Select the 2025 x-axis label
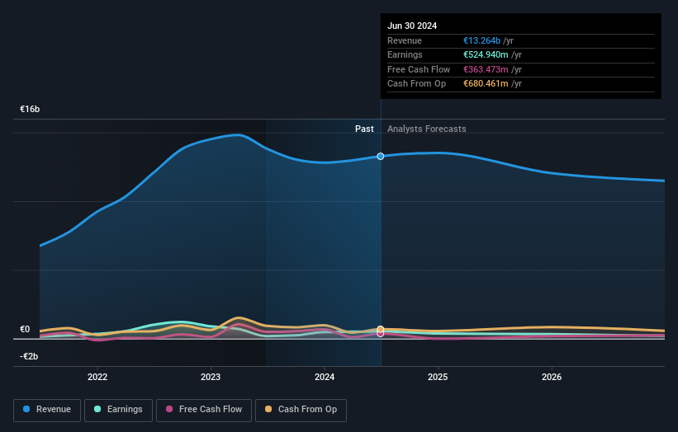This screenshot has height=432, width=678. coord(438,378)
